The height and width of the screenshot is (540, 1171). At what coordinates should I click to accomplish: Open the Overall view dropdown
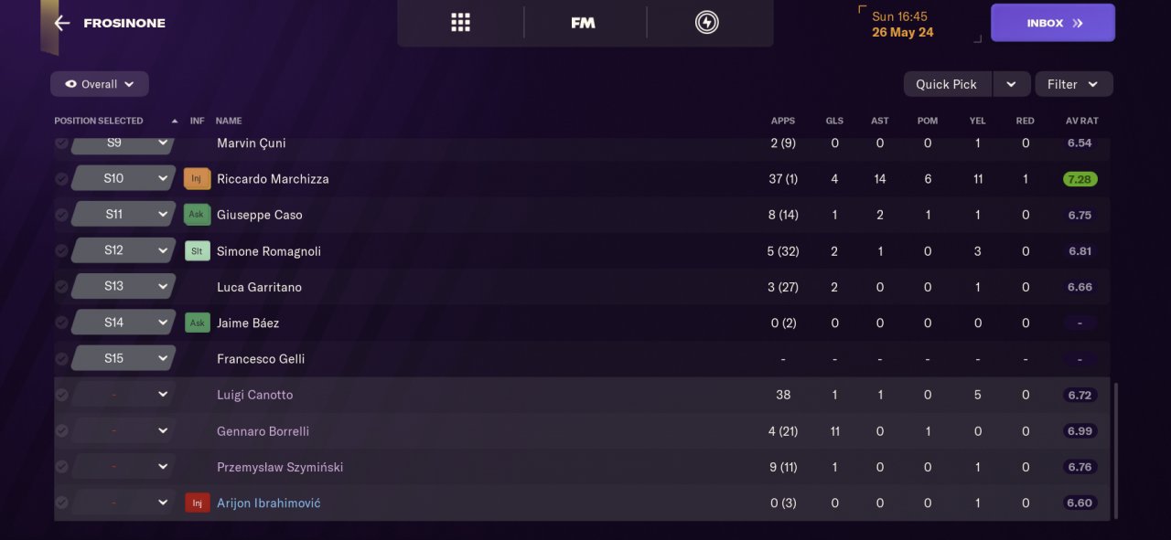point(100,84)
